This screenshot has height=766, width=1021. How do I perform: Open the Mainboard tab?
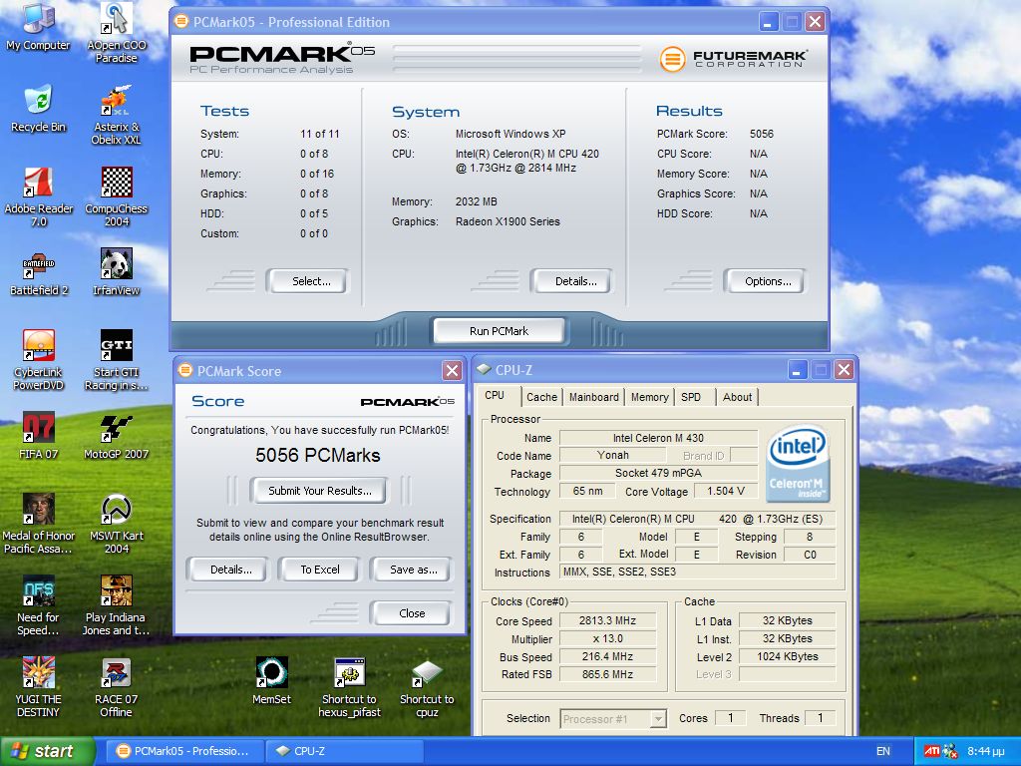pyautogui.click(x=594, y=397)
